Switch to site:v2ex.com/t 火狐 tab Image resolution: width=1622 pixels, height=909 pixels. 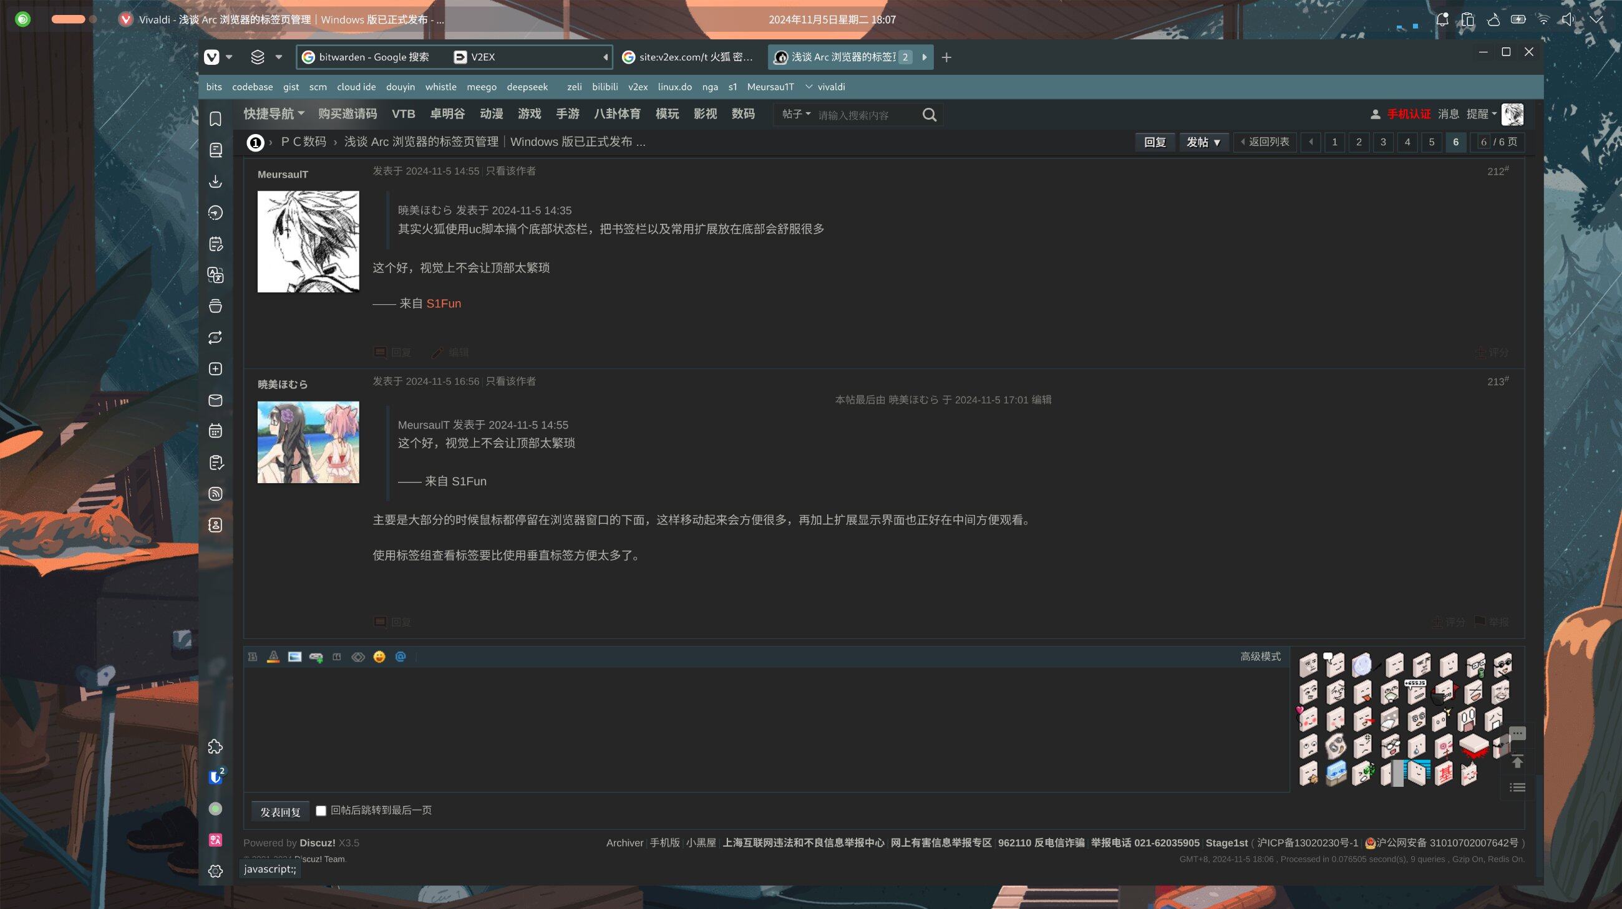(x=689, y=57)
